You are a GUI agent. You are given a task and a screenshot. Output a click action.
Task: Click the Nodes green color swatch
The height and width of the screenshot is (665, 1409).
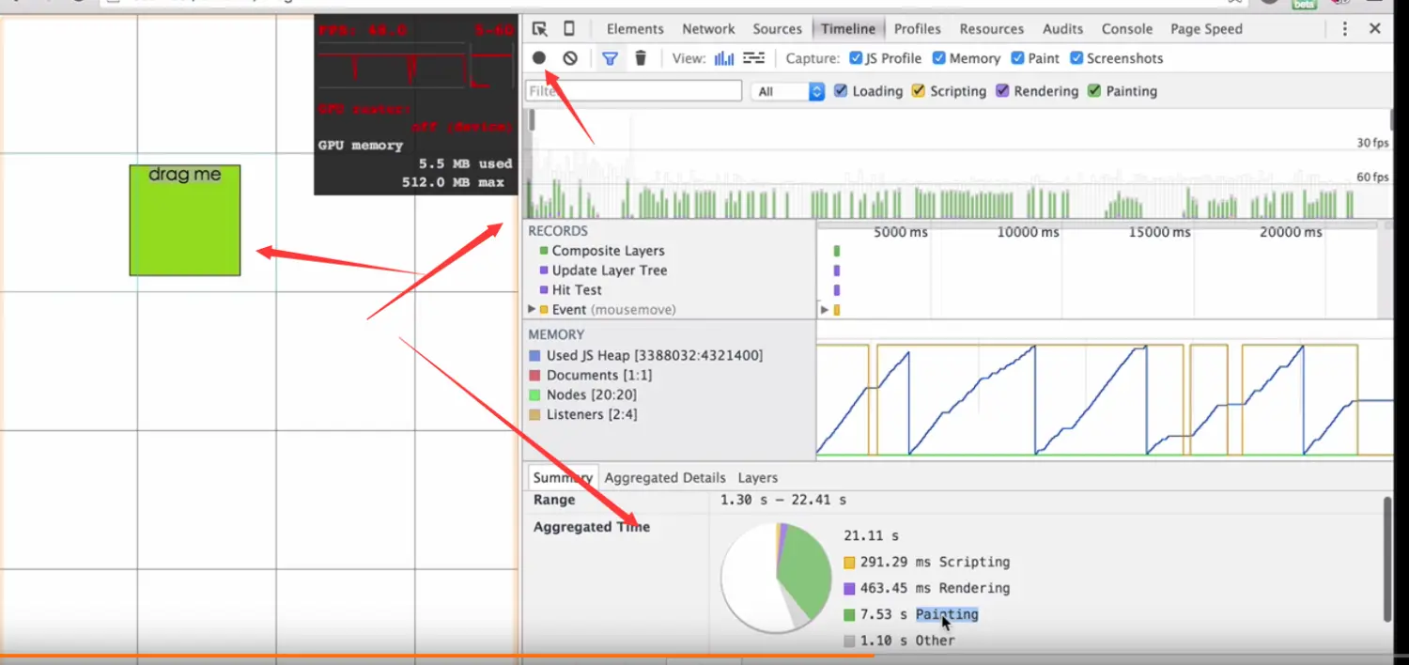pos(535,395)
